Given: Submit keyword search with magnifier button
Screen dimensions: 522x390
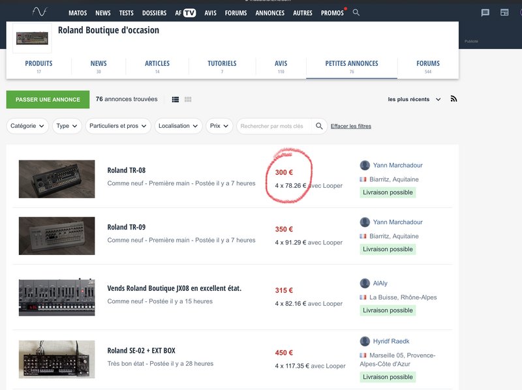Looking at the screenshot, I should [319, 126].
